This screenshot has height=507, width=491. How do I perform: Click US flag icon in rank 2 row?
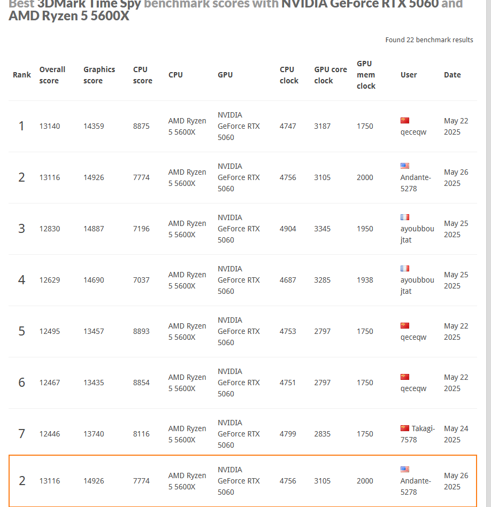click(x=405, y=166)
